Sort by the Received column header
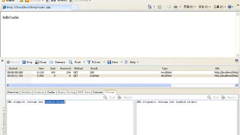 [x=64, y=68]
